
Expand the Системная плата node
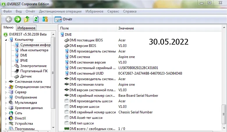(x=6, y=82)
